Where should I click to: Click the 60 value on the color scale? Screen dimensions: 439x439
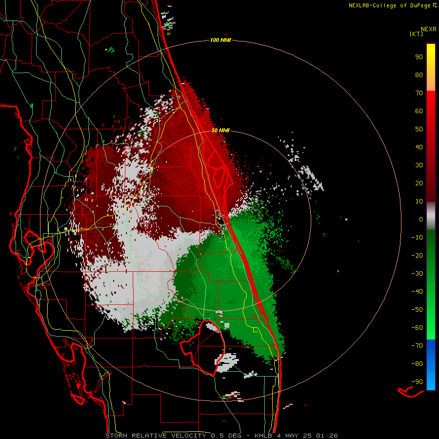(x=419, y=111)
